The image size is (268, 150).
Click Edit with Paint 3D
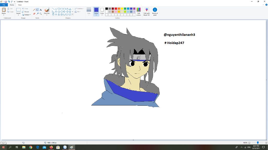(147, 12)
